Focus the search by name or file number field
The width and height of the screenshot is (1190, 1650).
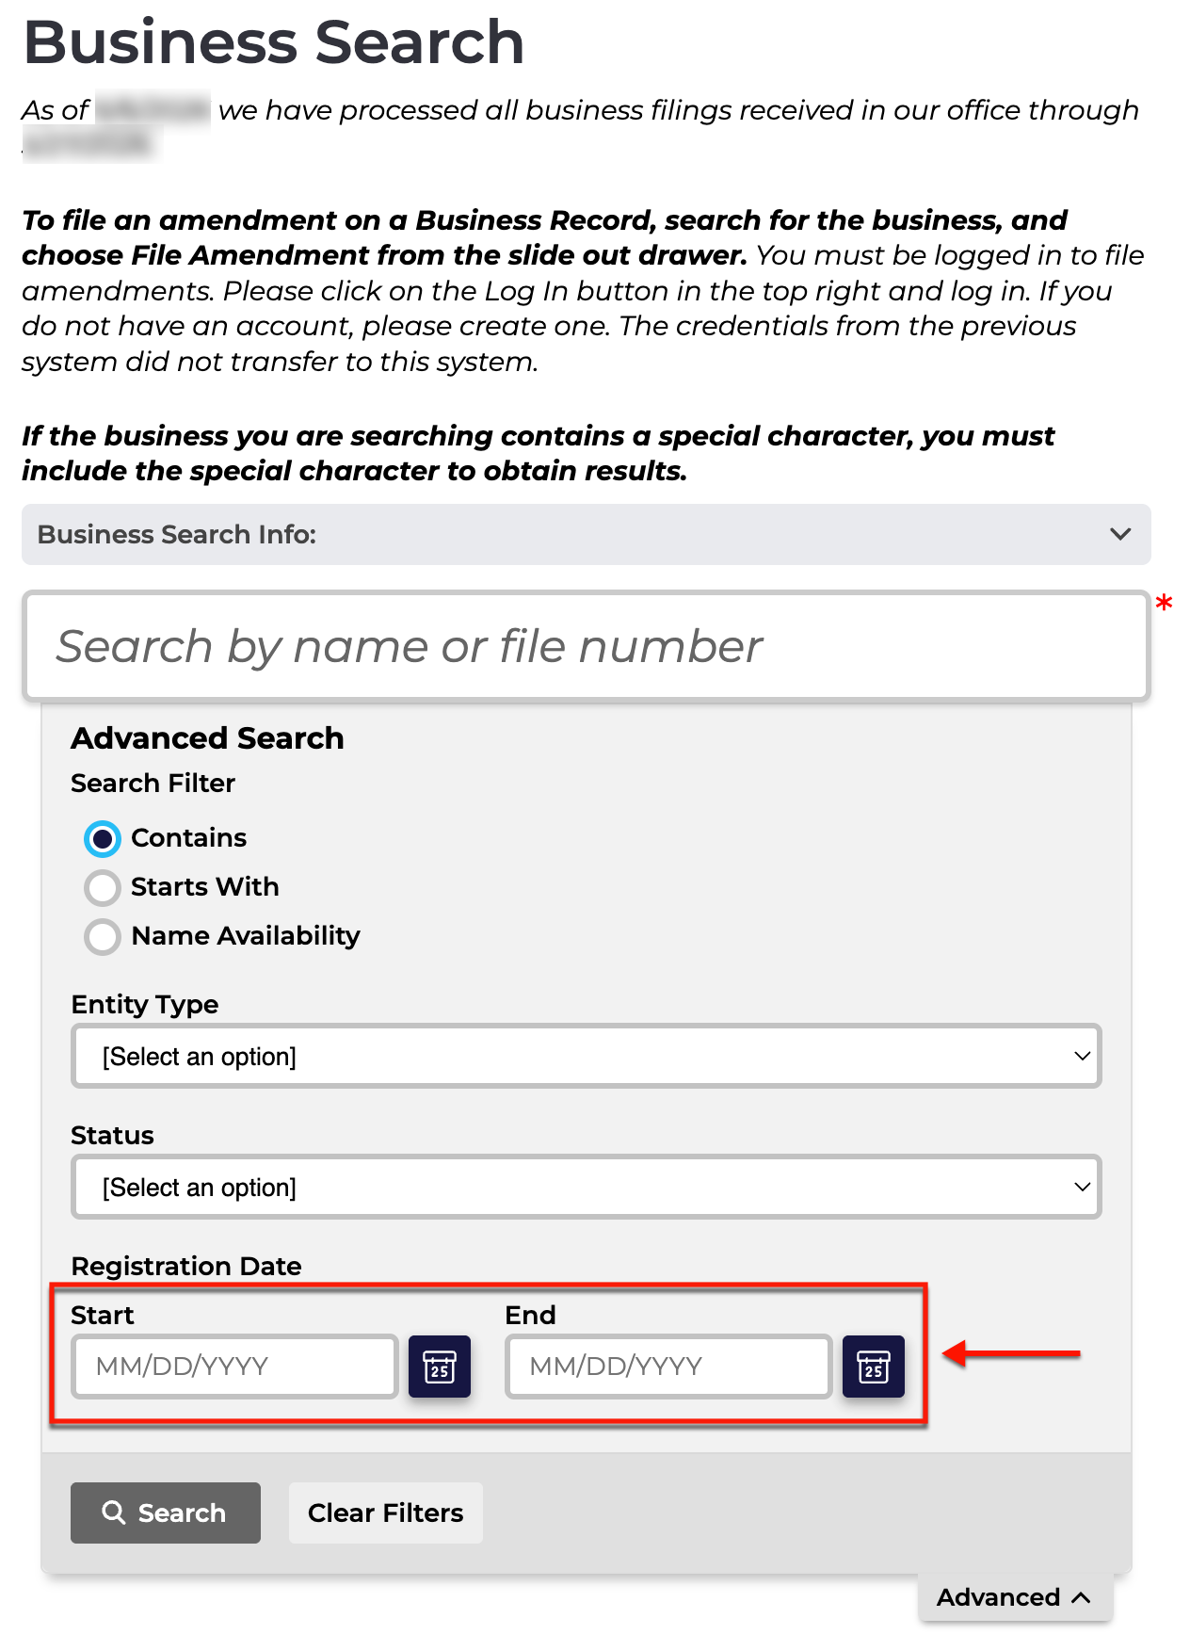(587, 646)
